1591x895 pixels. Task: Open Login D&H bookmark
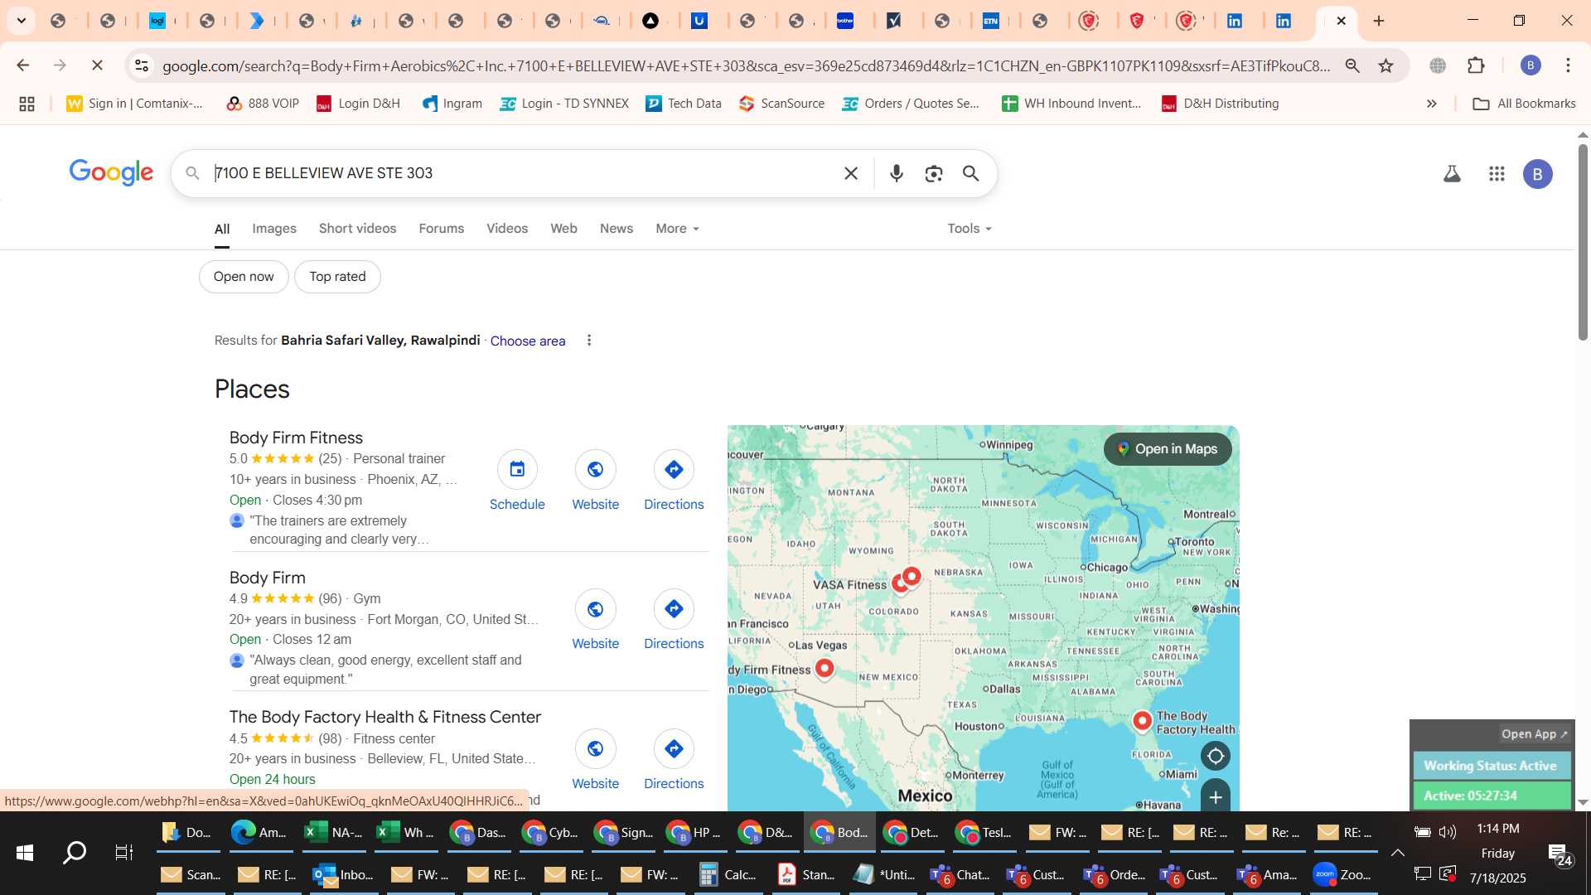click(358, 104)
